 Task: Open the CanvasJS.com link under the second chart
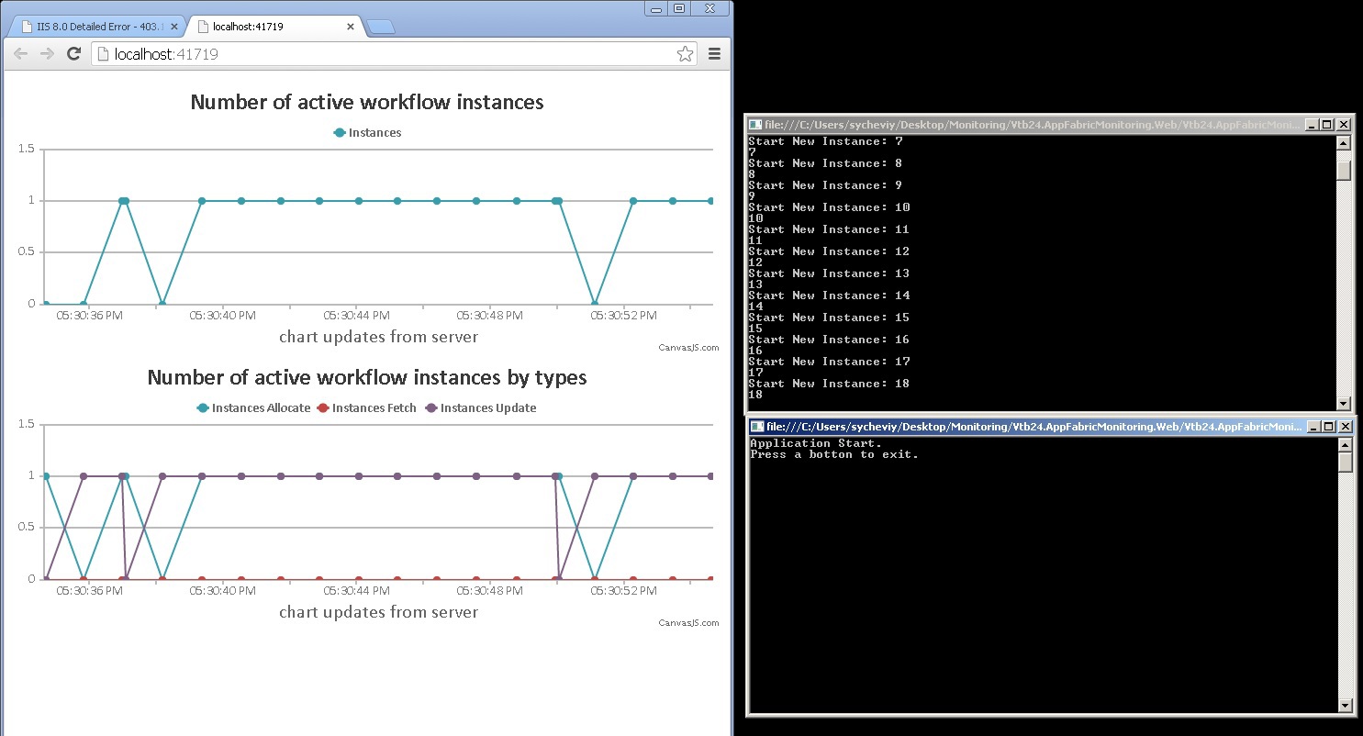(x=688, y=623)
